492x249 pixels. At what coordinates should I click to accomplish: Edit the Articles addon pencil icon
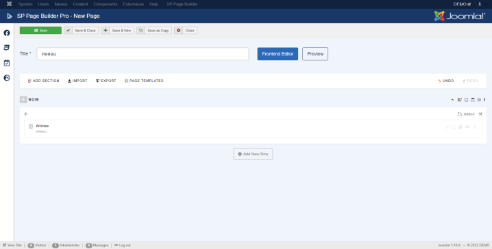447,127
